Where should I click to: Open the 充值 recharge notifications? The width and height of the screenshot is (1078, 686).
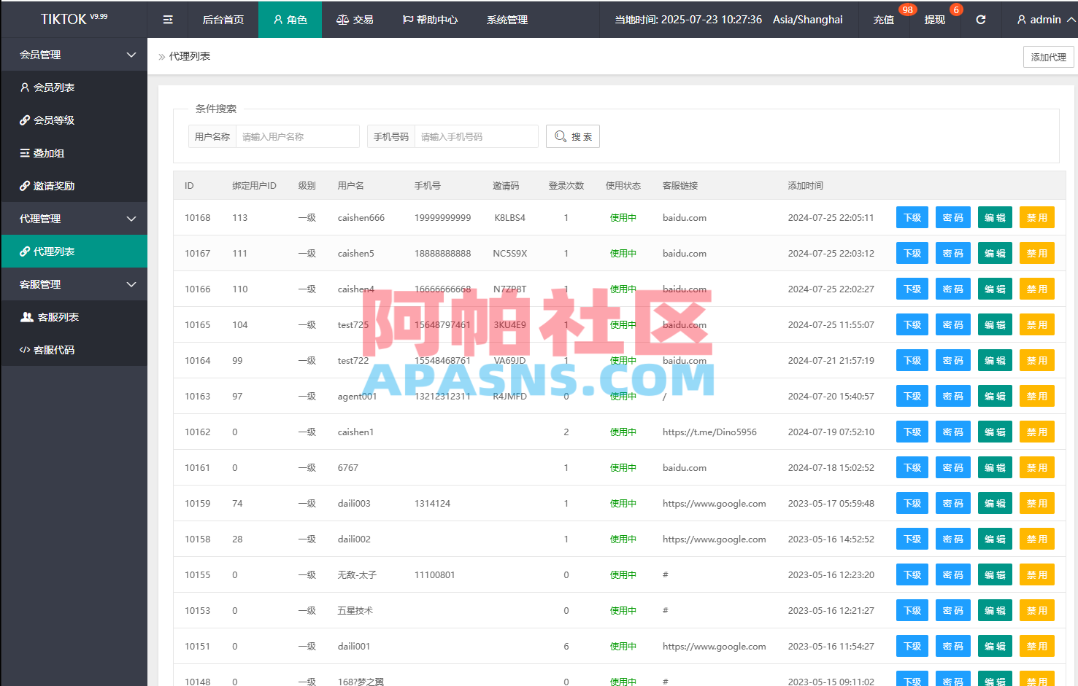[x=884, y=20]
